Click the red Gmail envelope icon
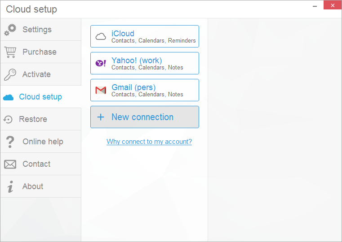The height and width of the screenshot is (242, 342). pyautogui.click(x=101, y=90)
